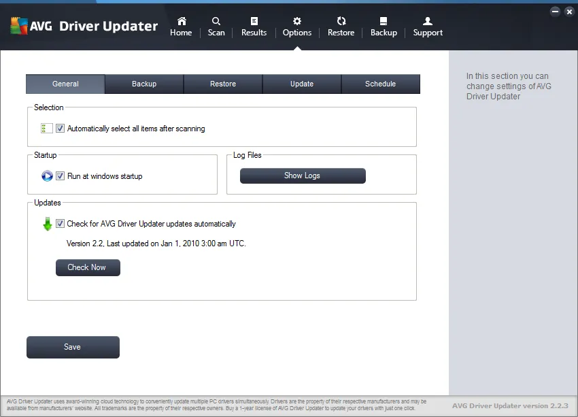
Task: Save the settings with Save button
Action: [x=73, y=347]
